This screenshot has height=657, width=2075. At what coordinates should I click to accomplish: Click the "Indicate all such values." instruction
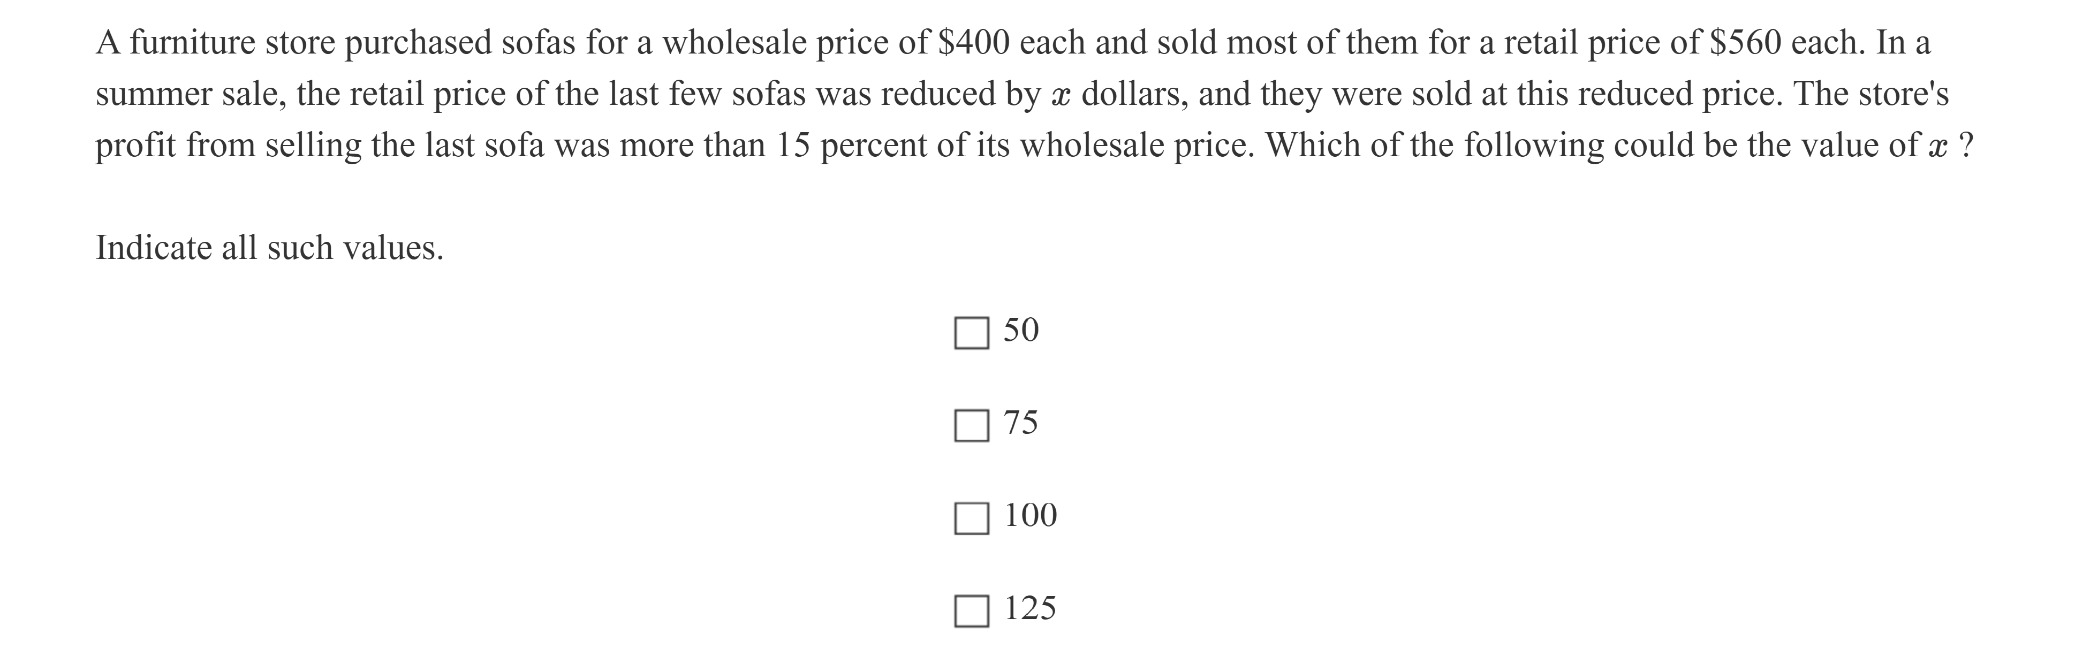(270, 248)
